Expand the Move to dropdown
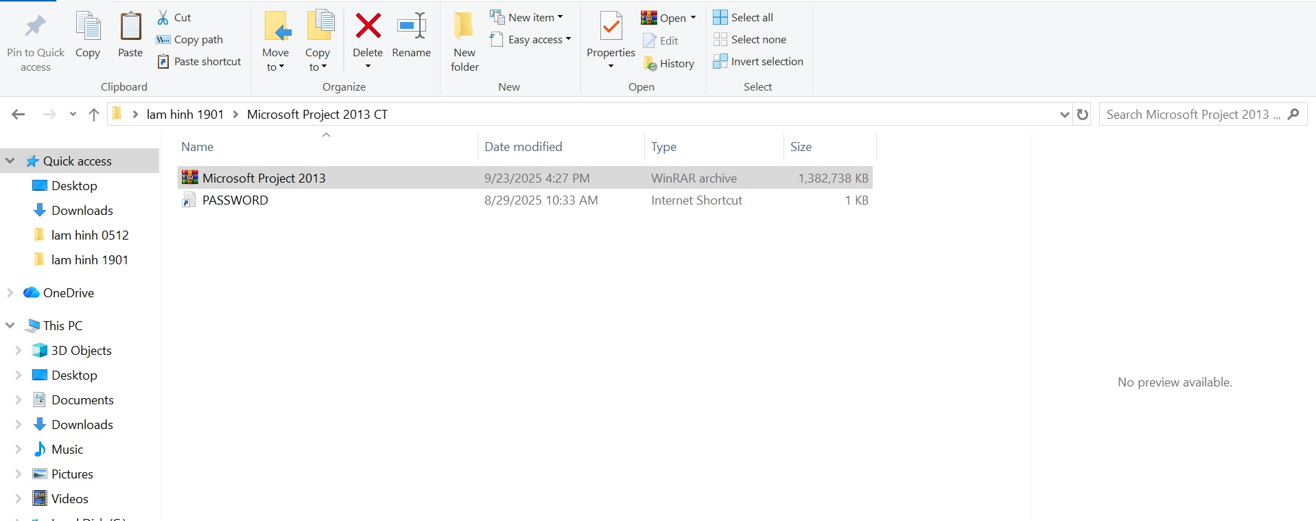This screenshot has width=1316, height=521. (x=275, y=67)
